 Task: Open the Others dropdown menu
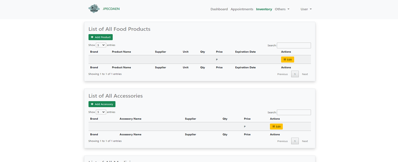tap(282, 9)
